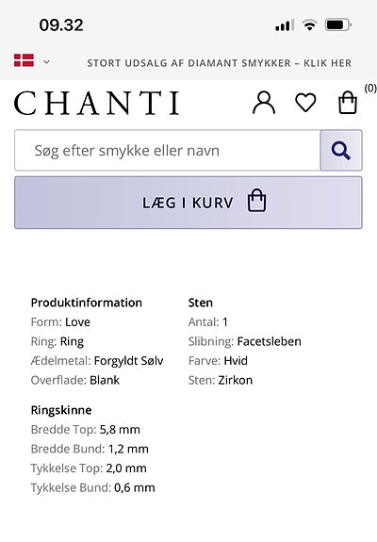Select the Sten section heading
The width and height of the screenshot is (377, 542).
pyautogui.click(x=201, y=303)
